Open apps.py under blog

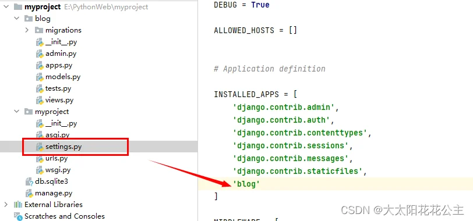click(x=59, y=65)
